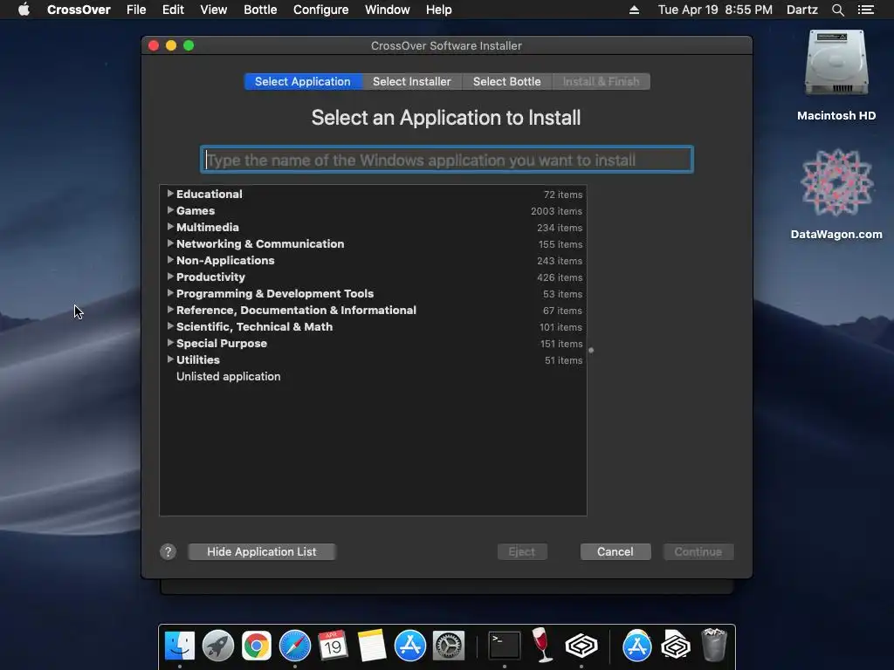Click the question mark help button
Image resolution: width=894 pixels, height=670 pixels.
[x=168, y=551]
